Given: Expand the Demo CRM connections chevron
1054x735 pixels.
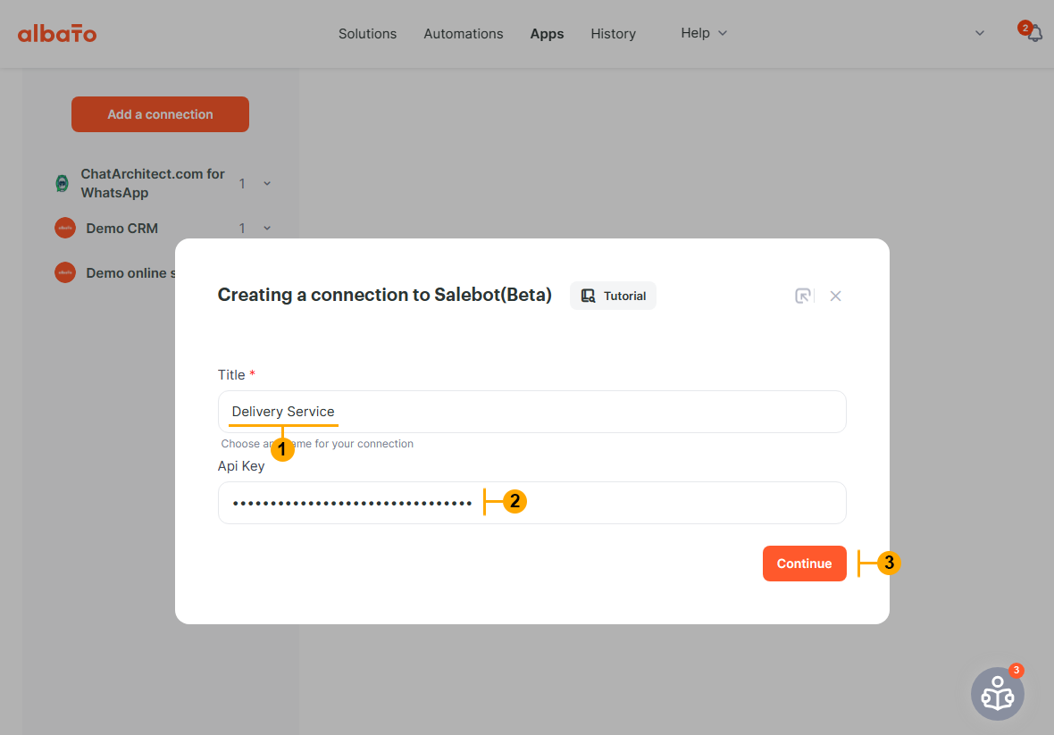Looking at the screenshot, I should pos(266,228).
